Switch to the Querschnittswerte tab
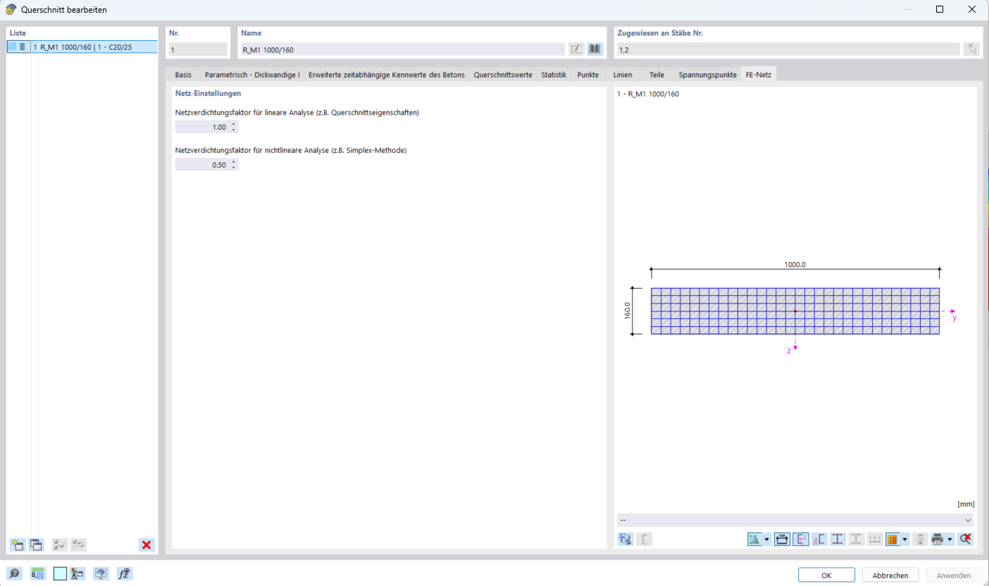The height and width of the screenshot is (586, 989). 502,73
